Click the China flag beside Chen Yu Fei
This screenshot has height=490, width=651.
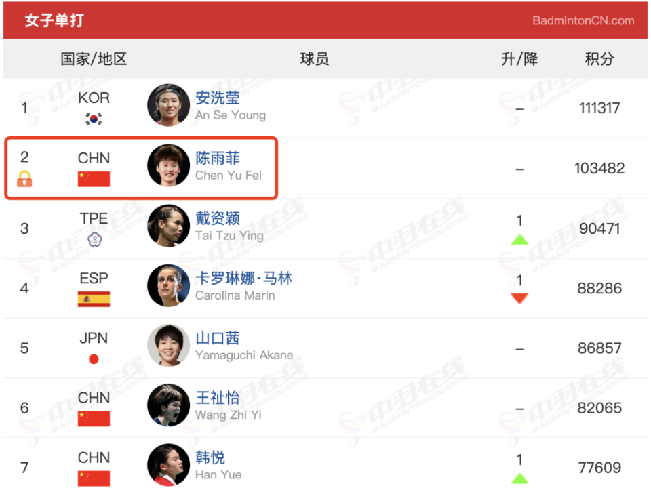pyautogui.click(x=94, y=179)
